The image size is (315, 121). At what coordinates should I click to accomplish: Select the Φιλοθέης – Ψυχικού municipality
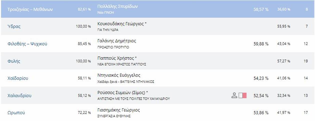click(27, 44)
